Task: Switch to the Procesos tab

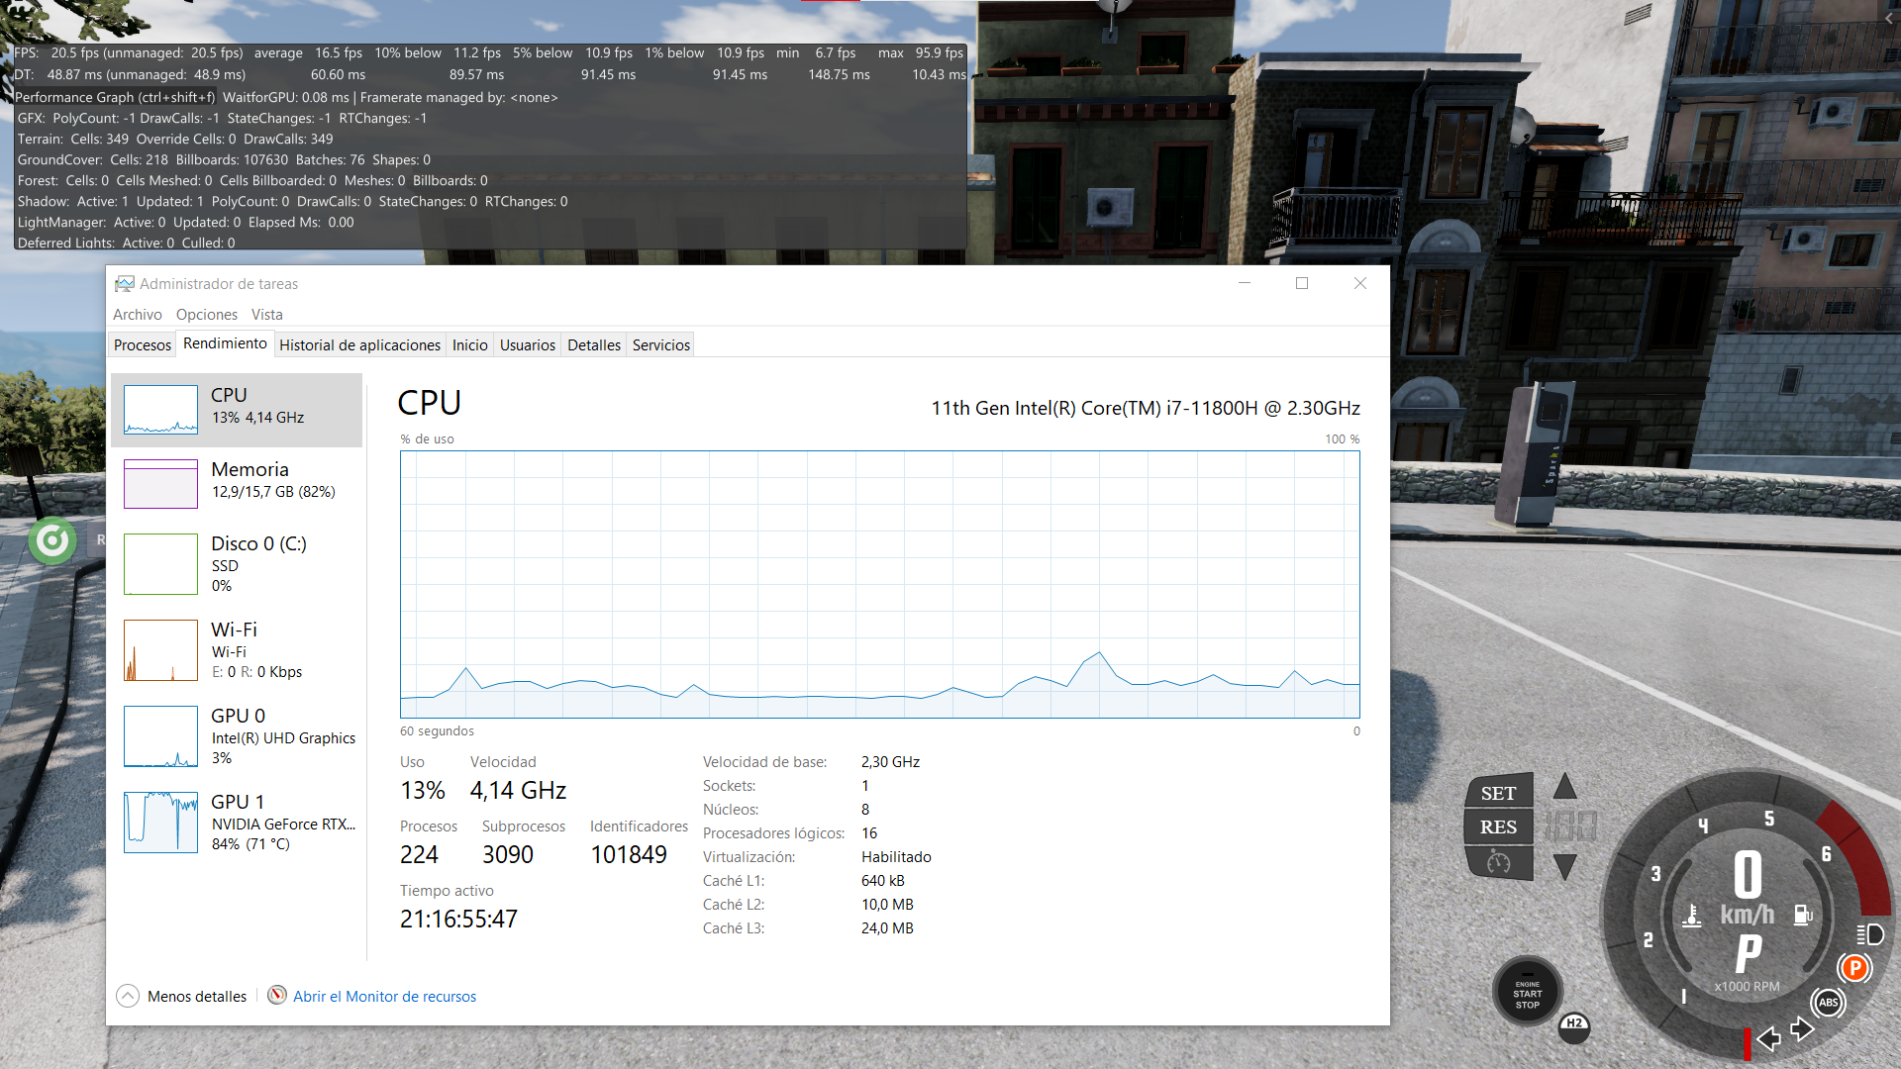Action: 143,345
